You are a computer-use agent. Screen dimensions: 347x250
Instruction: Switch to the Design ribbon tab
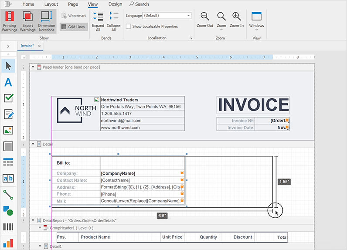(x=115, y=4)
